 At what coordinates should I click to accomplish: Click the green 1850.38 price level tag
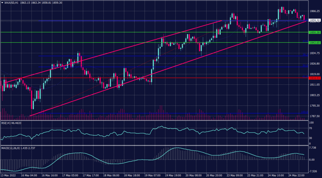314,32
